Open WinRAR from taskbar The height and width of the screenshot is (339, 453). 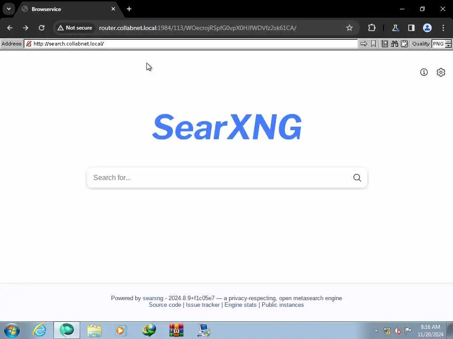(177, 330)
